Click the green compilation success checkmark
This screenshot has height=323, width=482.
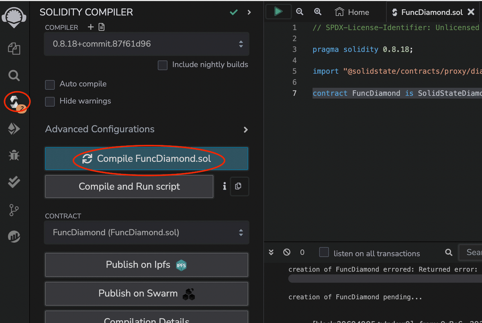click(x=234, y=12)
